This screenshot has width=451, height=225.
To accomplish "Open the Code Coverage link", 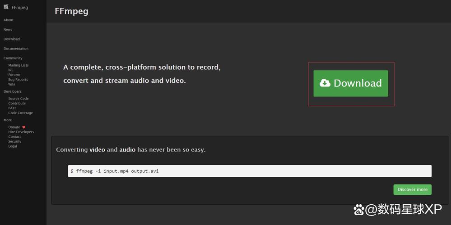I will (x=20, y=113).
